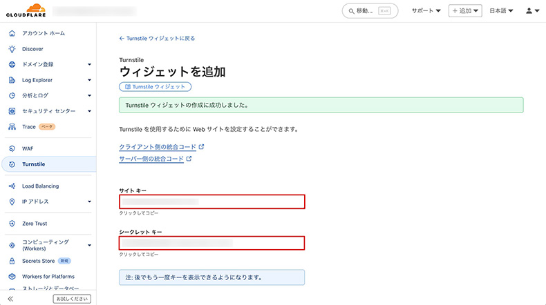Click the Turnstile sidebar icon
The image size is (546, 305).
12,164
